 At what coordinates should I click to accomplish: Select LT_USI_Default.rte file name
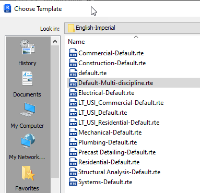tap(103, 113)
